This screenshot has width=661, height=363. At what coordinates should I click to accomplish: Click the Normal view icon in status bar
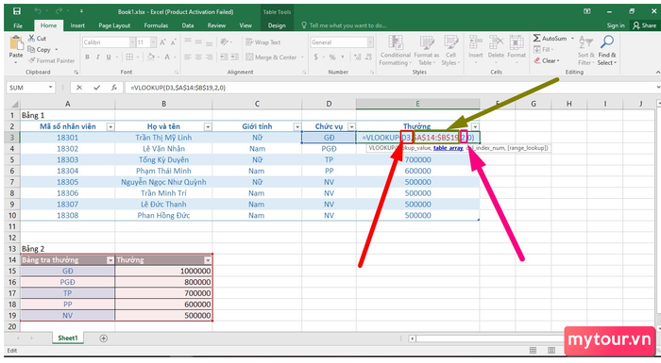click(x=533, y=351)
